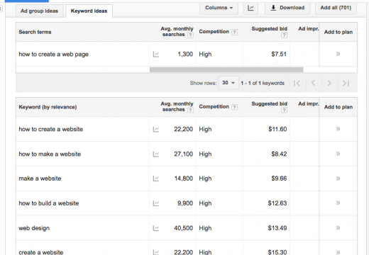Add 'web design' to plan
Image resolution: width=369 pixels, height=255 pixels.
338,228
